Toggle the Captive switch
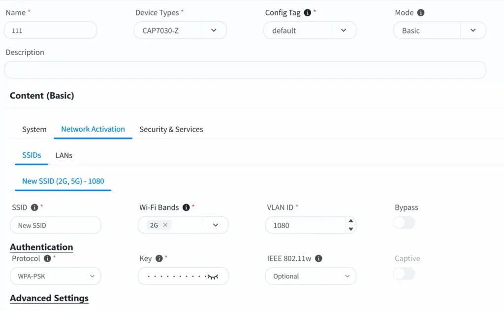The height and width of the screenshot is (311, 504). (404, 274)
